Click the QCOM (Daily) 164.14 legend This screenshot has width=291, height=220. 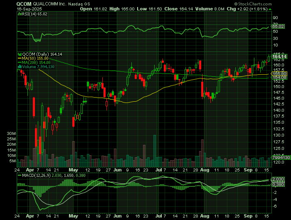[x=42, y=54]
